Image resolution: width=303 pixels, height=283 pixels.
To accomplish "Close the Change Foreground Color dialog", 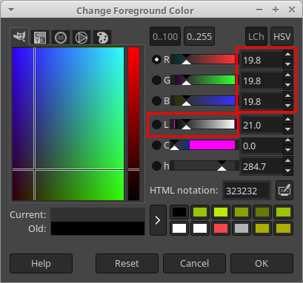I will (x=292, y=10).
